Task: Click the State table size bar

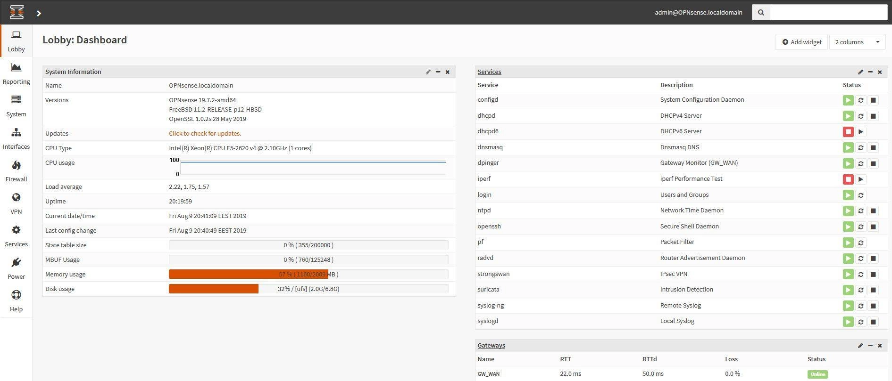Action: tap(308, 245)
